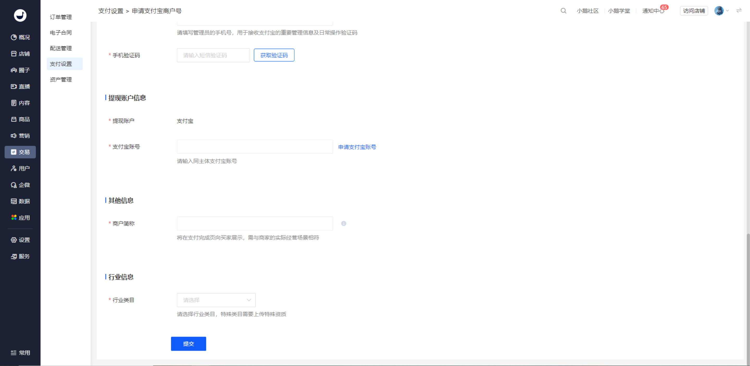
Task: Open 用户 users section in sidebar
Action: [x=20, y=168]
